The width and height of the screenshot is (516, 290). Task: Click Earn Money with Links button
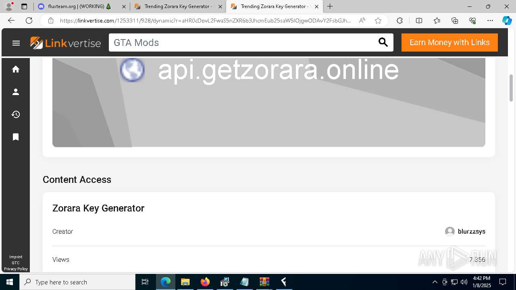pos(449,42)
